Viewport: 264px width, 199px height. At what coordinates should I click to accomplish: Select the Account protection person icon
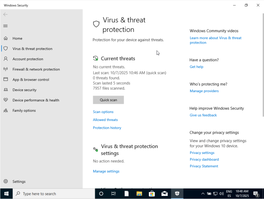[x=5, y=59]
